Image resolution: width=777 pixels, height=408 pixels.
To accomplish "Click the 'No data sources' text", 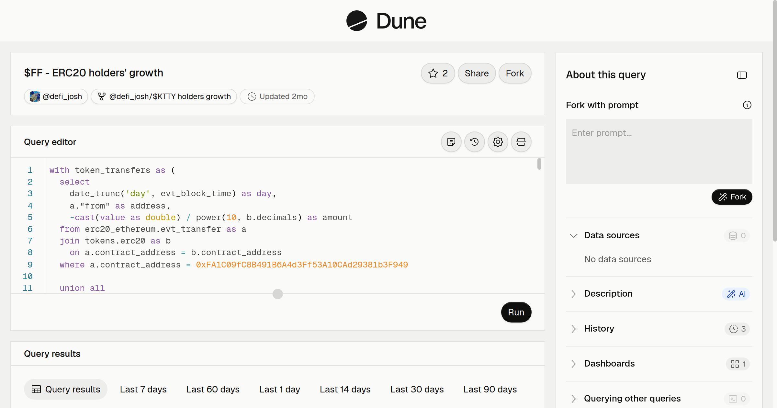I will pyautogui.click(x=617, y=259).
